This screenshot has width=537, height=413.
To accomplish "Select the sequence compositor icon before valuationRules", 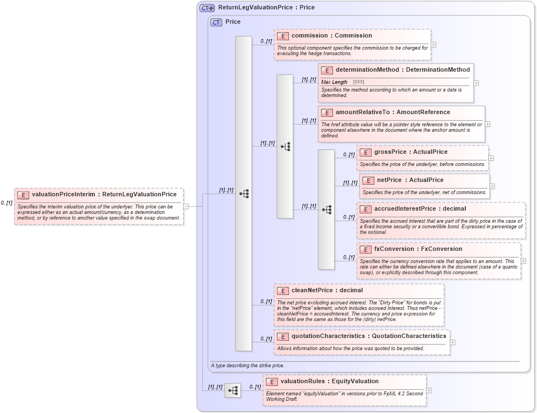I will [233, 390].
